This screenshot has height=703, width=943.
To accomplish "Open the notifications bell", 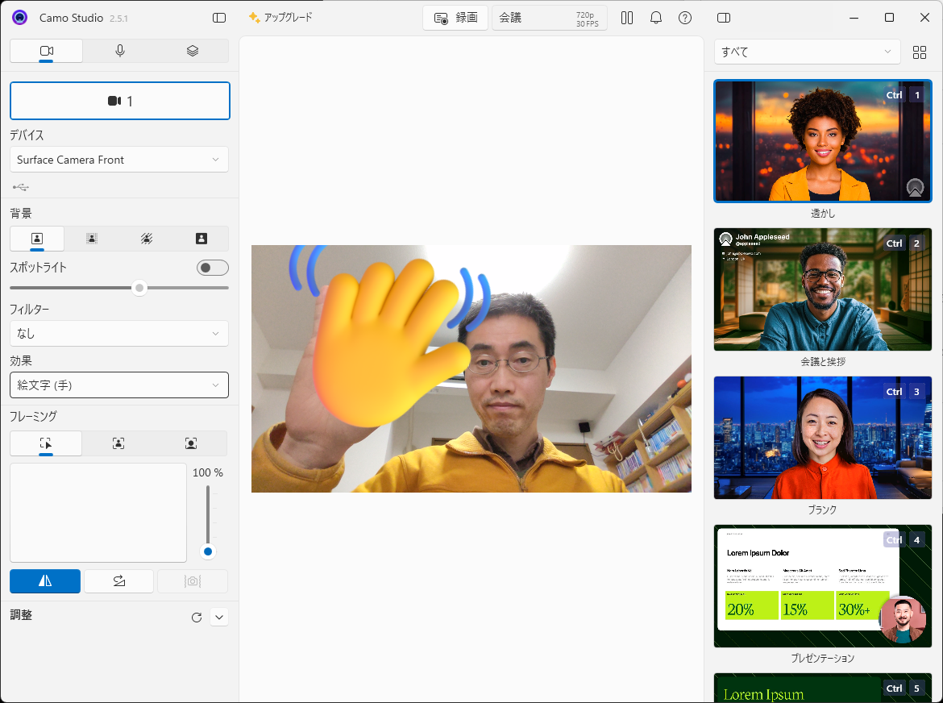I will (656, 18).
